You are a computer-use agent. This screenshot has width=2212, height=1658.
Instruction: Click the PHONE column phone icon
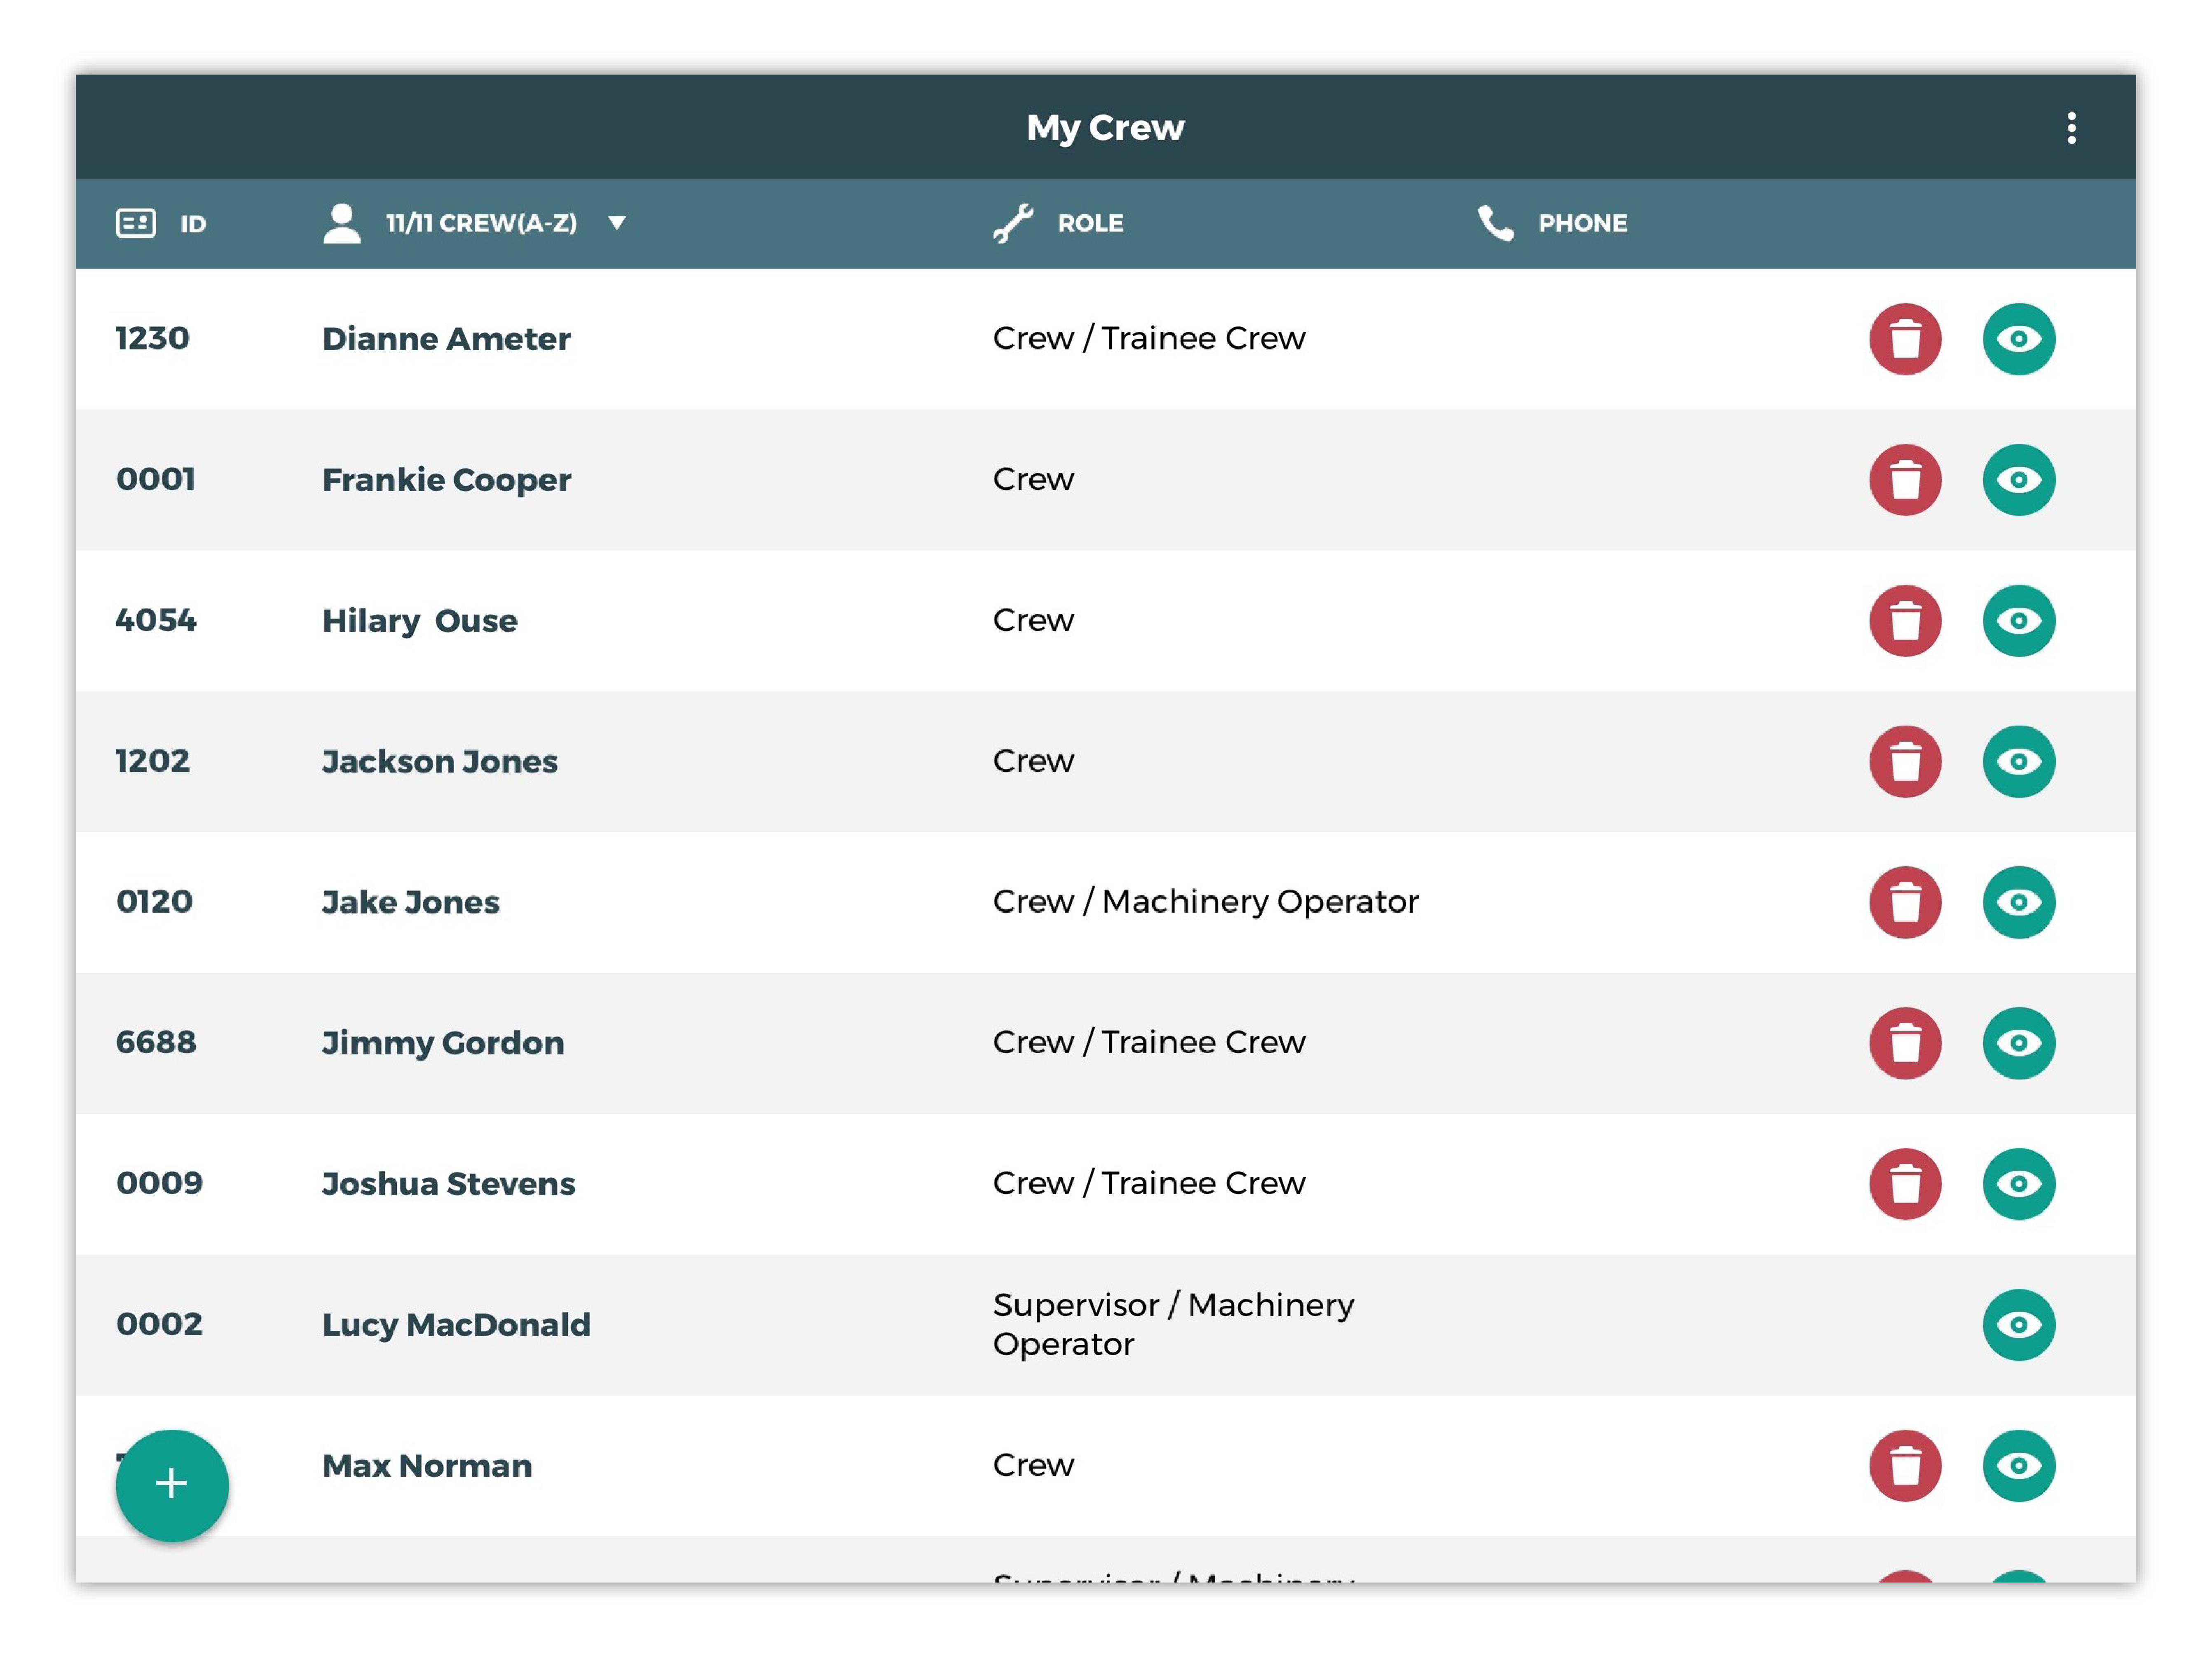coord(1495,223)
